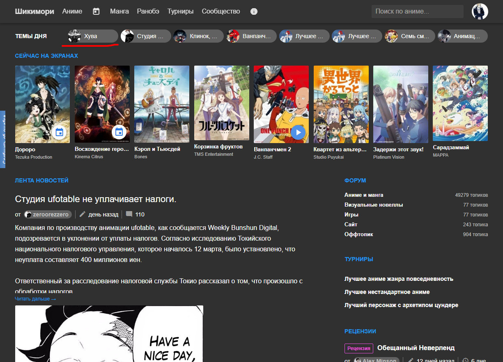This screenshot has height=362, width=503.
Task: Open the Корзинка фруктов poster thumbnail
Action: pos(221,103)
